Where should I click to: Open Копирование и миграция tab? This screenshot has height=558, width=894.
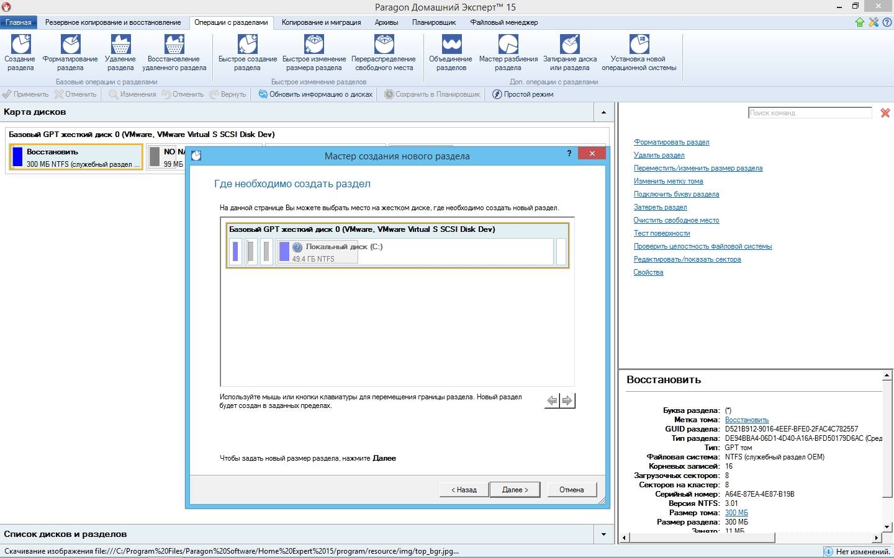click(321, 22)
